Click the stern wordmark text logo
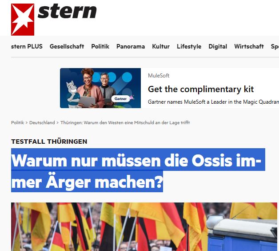Image resolution: width=279 pixels, height=251 pixels. click(x=67, y=11)
